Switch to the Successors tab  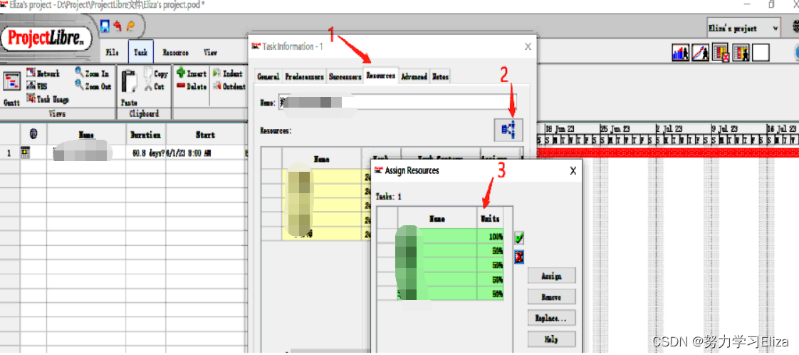[x=345, y=76]
